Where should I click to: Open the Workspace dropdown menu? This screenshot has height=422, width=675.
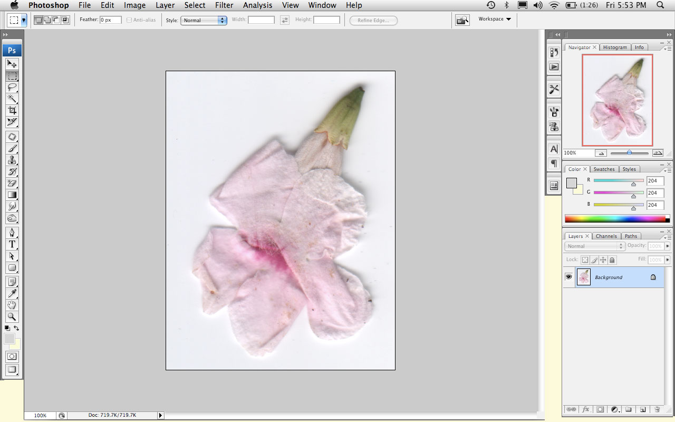click(x=494, y=19)
